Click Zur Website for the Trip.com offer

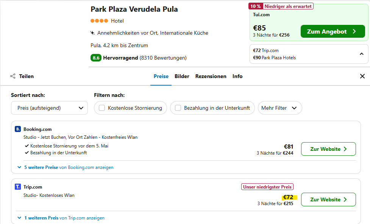328,199
